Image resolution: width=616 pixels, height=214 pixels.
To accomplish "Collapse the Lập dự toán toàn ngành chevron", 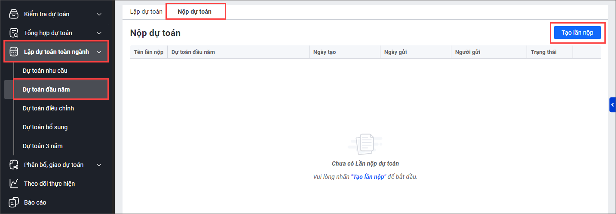I will [99, 52].
